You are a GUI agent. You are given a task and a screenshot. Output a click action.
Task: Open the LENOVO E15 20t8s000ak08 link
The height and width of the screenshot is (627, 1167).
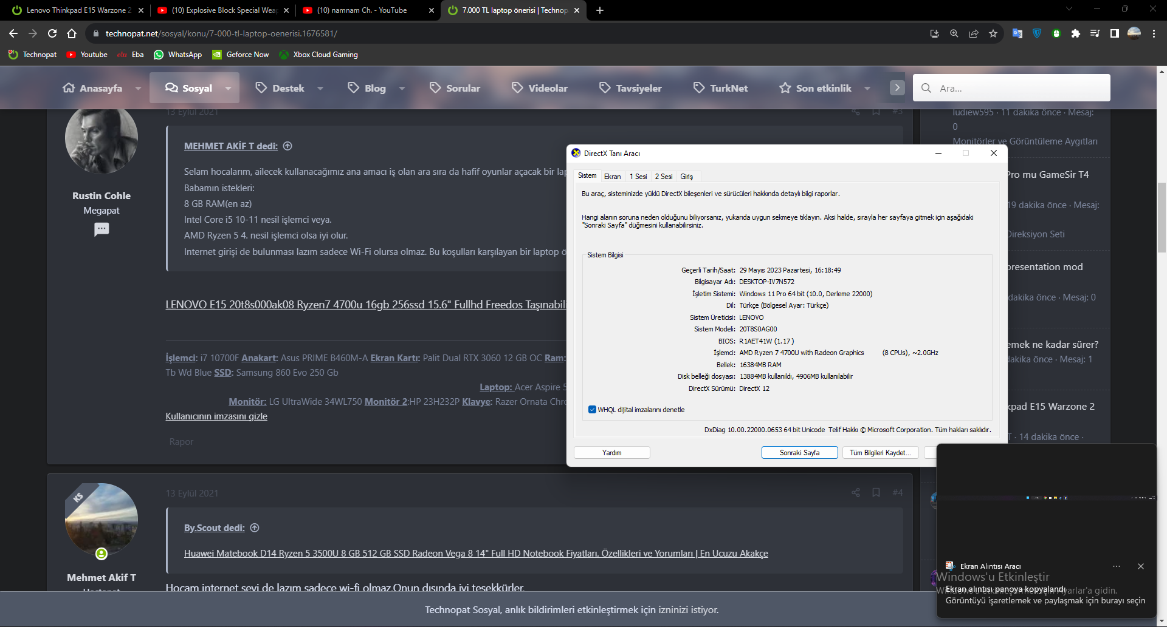click(366, 305)
